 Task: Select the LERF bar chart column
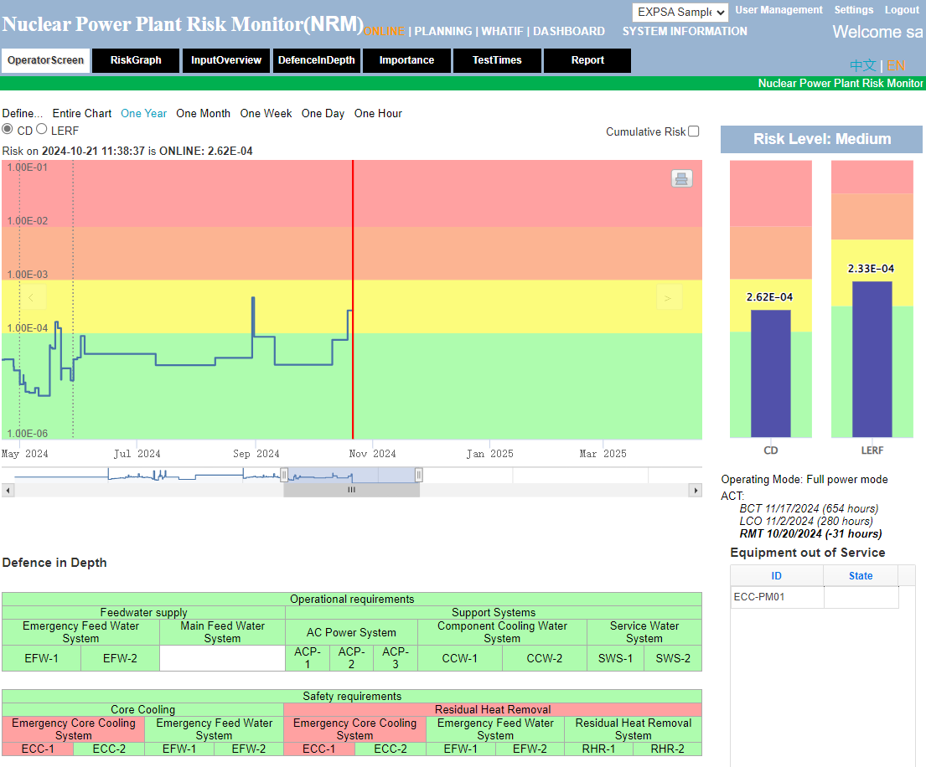872,360
